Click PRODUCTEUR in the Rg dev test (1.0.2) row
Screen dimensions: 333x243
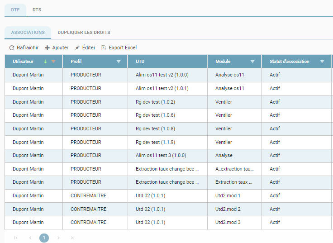(86, 102)
